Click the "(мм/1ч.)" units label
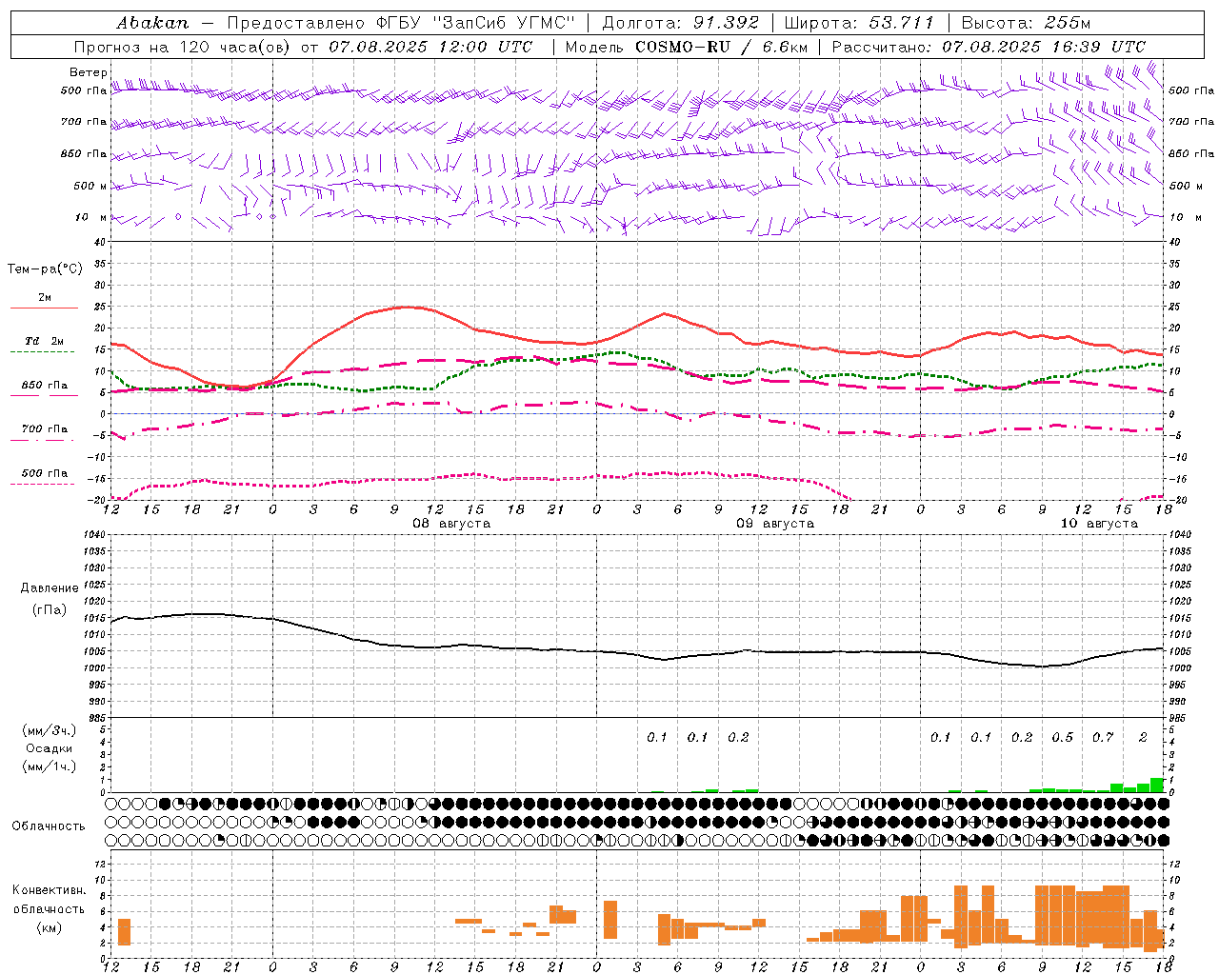 (x=50, y=766)
